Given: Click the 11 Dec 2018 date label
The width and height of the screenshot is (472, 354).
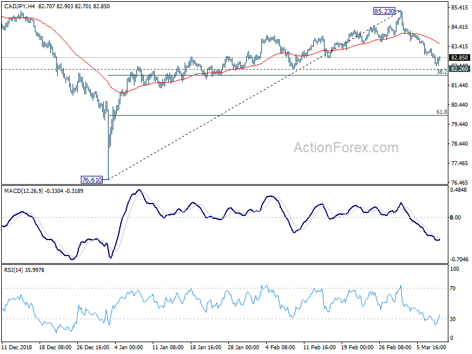Looking at the screenshot, I should [x=17, y=347].
